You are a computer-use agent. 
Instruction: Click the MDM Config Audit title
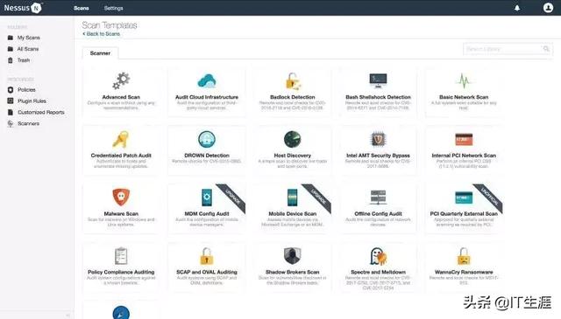pyautogui.click(x=207, y=214)
